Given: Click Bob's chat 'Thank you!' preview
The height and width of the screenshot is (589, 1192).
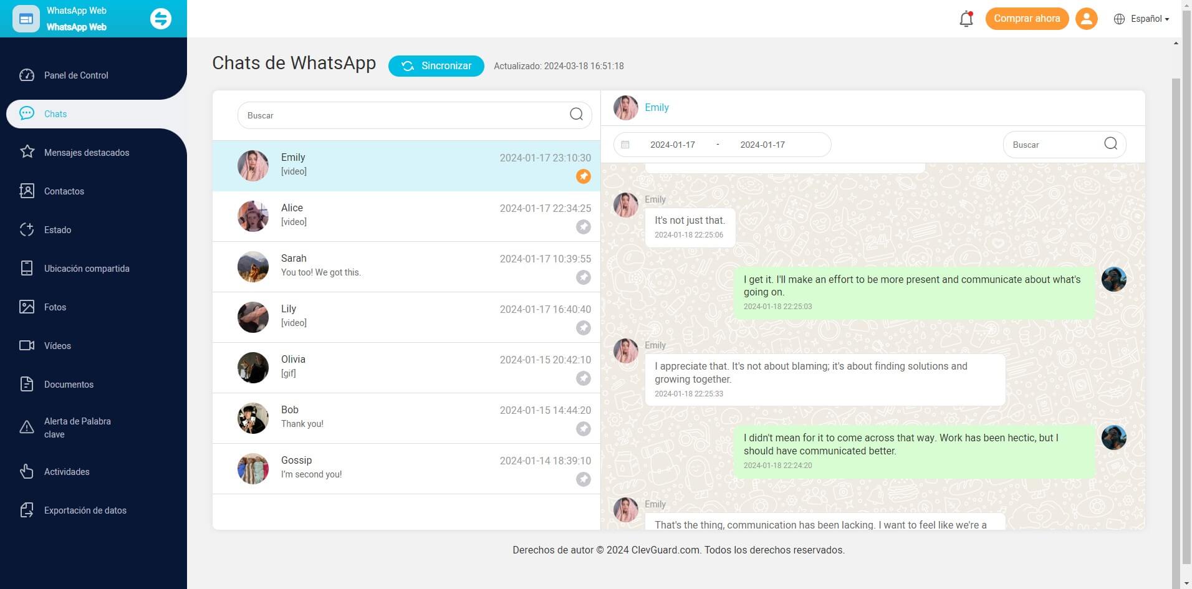Looking at the screenshot, I should coord(302,424).
